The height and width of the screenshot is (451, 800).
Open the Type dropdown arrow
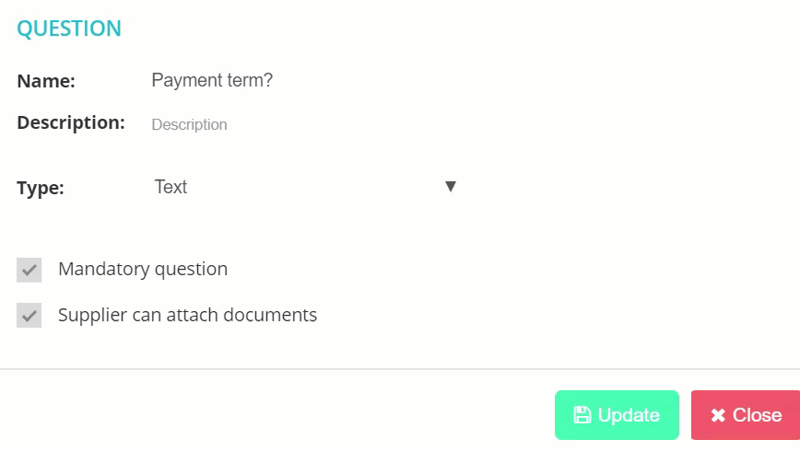coord(450,187)
